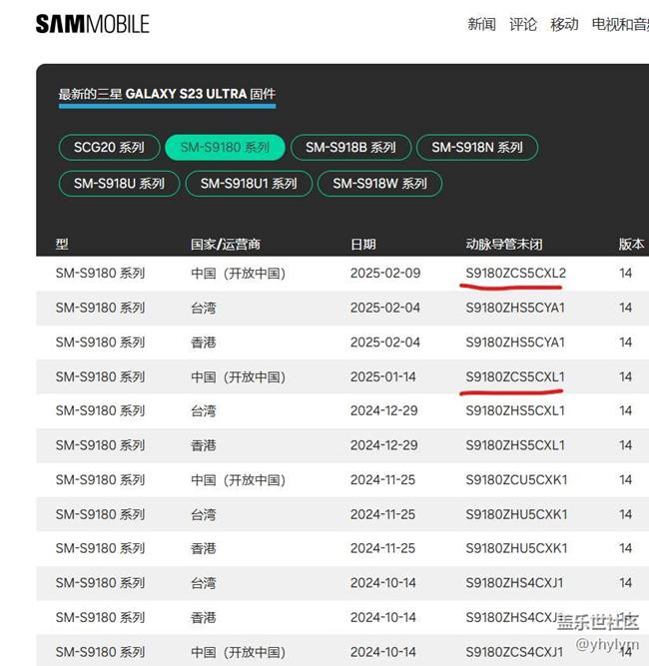Switch to the SM-S918N 系列 tab
The height and width of the screenshot is (666, 649).
[x=477, y=148]
